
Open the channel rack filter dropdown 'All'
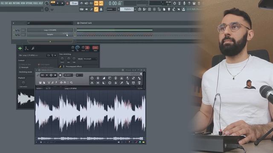pos(50,23)
